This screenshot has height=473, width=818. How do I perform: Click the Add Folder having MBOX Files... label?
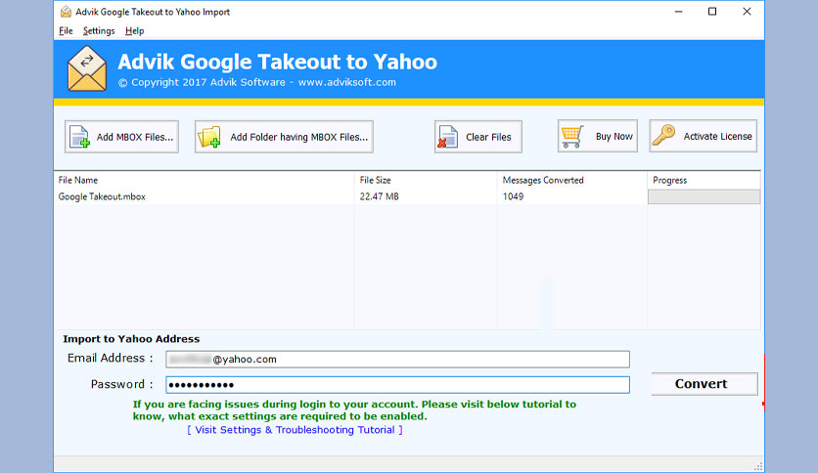[x=299, y=137]
